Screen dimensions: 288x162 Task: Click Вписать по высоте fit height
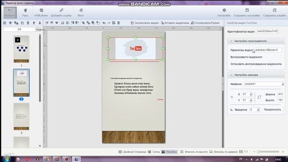pyautogui.click(x=194, y=152)
